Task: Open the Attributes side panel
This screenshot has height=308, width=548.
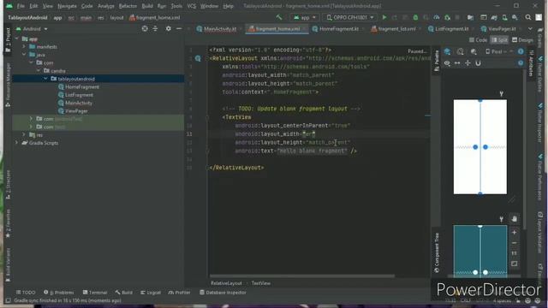Action: coord(531,62)
